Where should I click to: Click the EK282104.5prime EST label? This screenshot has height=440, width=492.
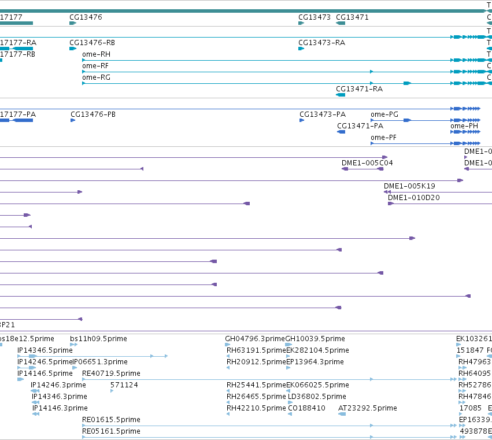[x=317, y=350]
